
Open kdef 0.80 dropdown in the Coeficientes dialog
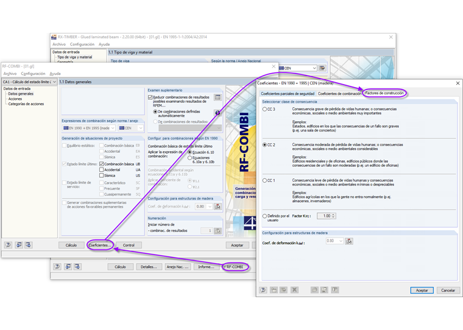[334, 241]
